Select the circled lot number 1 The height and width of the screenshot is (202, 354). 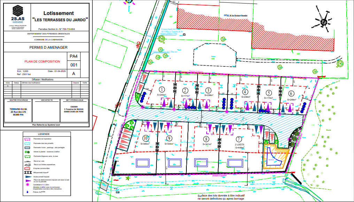[x=162, y=89]
